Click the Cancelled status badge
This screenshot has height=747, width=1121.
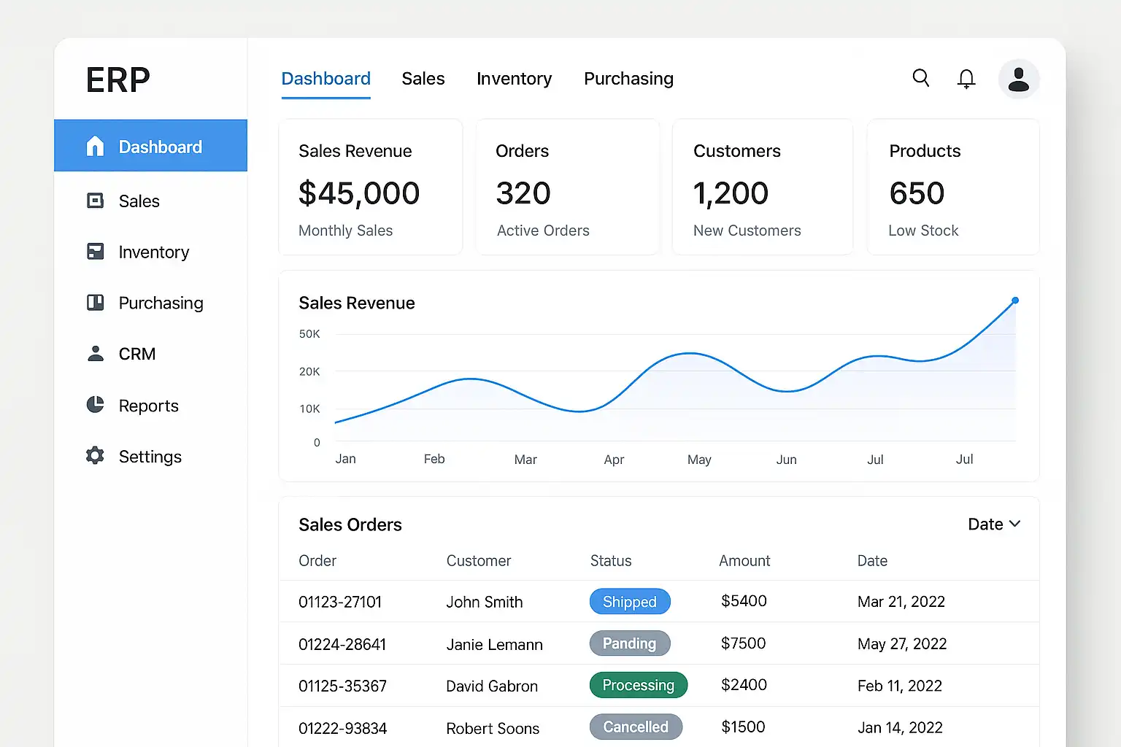pos(636,727)
